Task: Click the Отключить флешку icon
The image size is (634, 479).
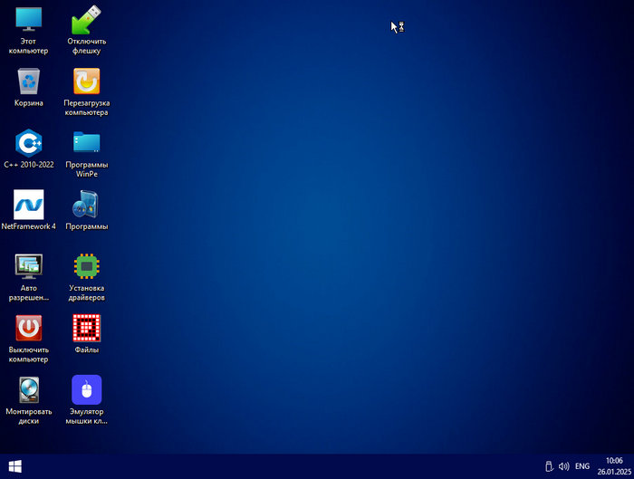Action: click(86, 20)
